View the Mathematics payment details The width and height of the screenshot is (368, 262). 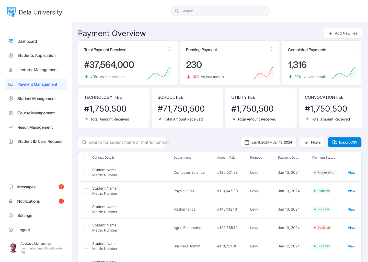click(x=351, y=209)
